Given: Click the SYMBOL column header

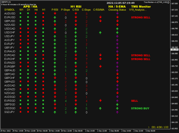Looking at the screenshot, I should [9, 10].
